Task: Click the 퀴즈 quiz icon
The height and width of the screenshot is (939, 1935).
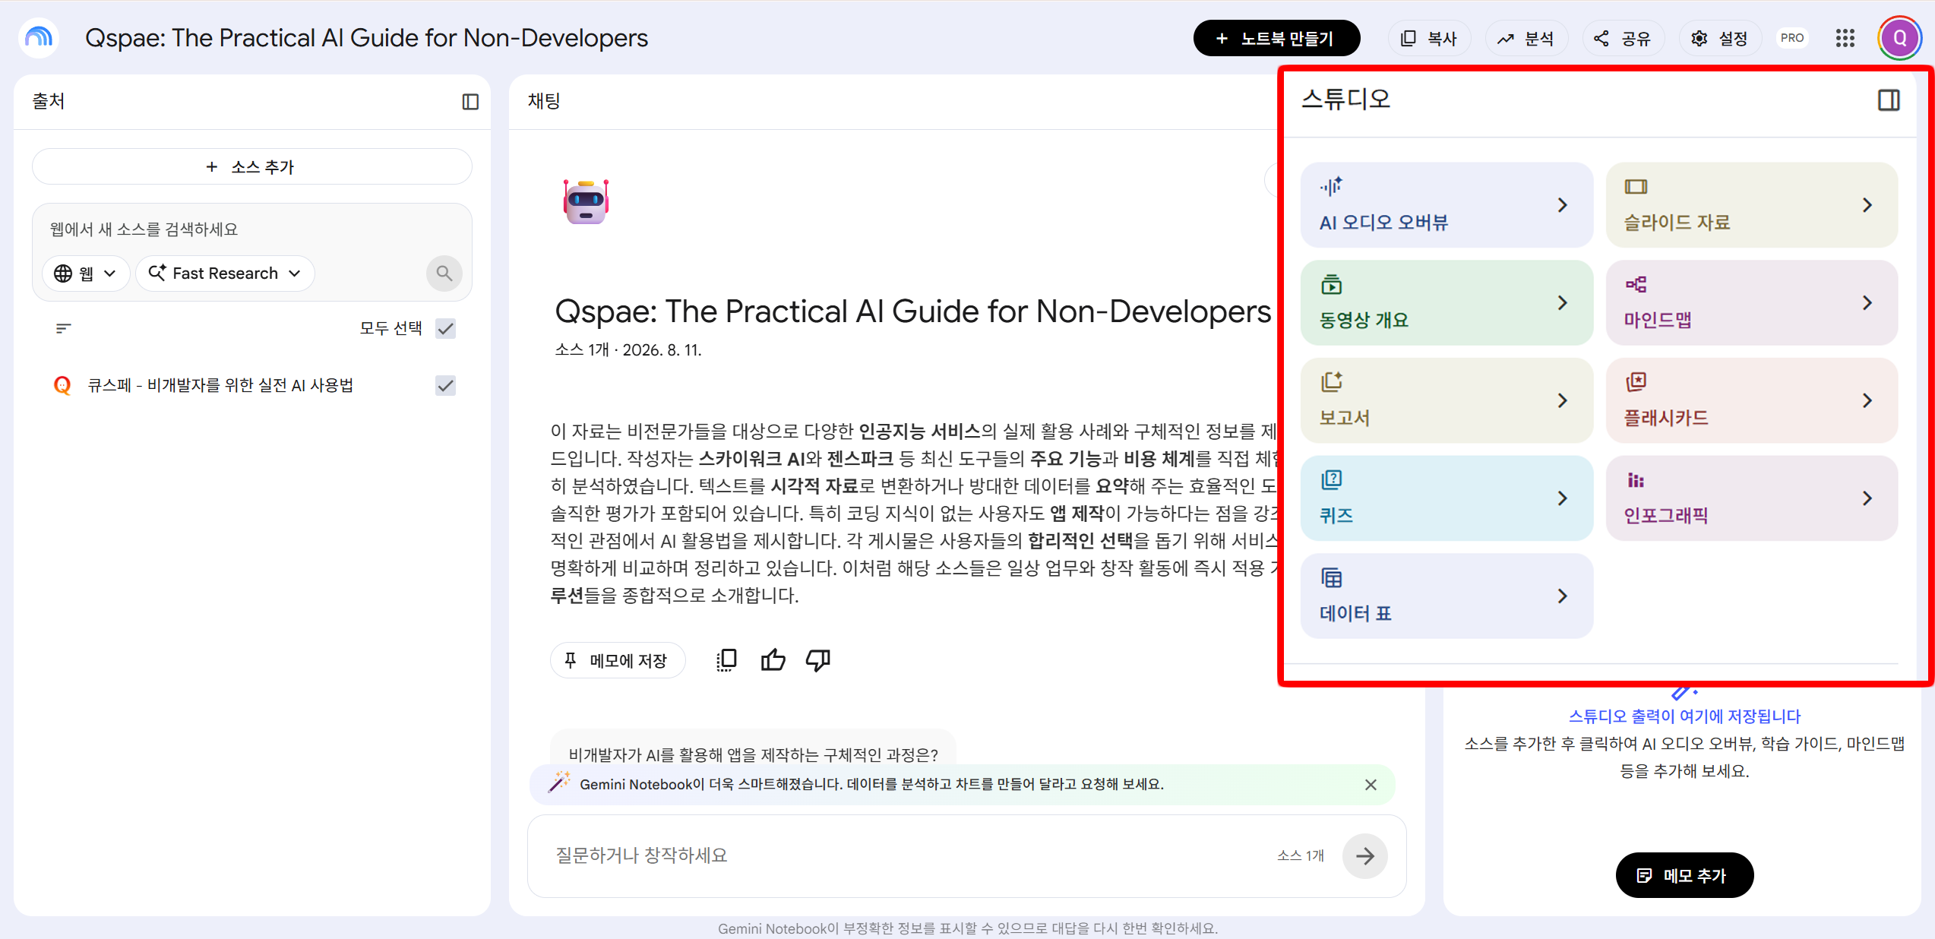Action: [x=1331, y=479]
